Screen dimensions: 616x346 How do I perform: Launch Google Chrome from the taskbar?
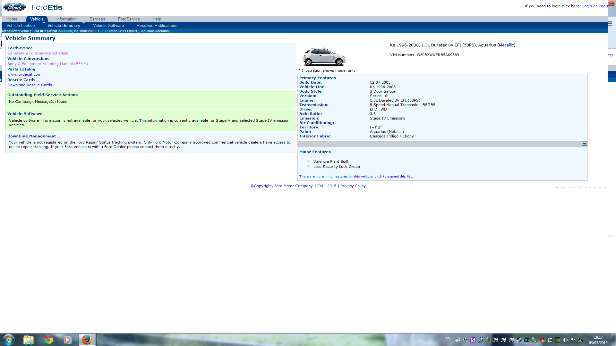pyautogui.click(x=48, y=340)
